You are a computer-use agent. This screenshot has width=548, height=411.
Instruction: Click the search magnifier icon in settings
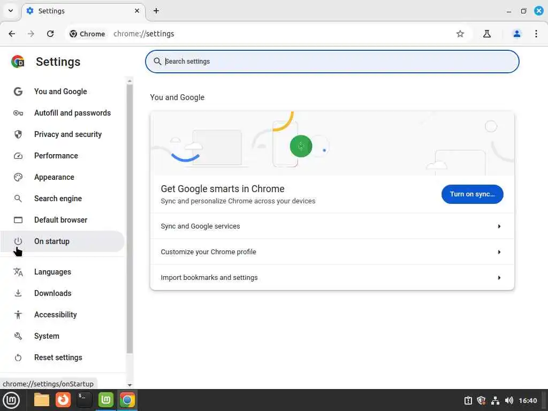(x=157, y=62)
